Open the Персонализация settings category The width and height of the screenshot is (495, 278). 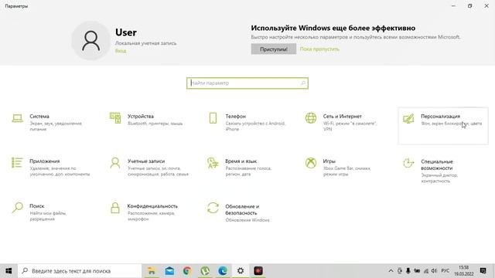tap(443, 126)
